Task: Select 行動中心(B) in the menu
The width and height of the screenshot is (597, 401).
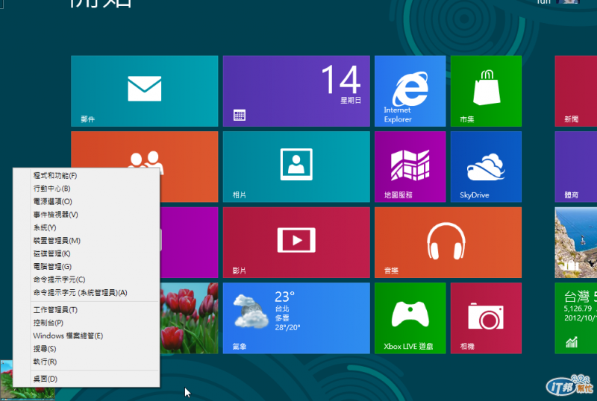Action: point(86,189)
